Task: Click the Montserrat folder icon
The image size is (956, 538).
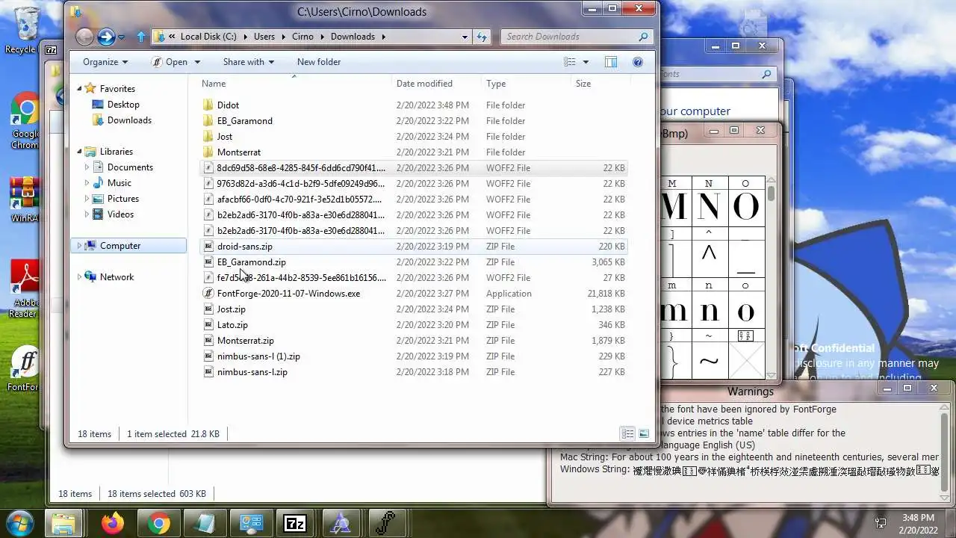Action: pyautogui.click(x=208, y=152)
